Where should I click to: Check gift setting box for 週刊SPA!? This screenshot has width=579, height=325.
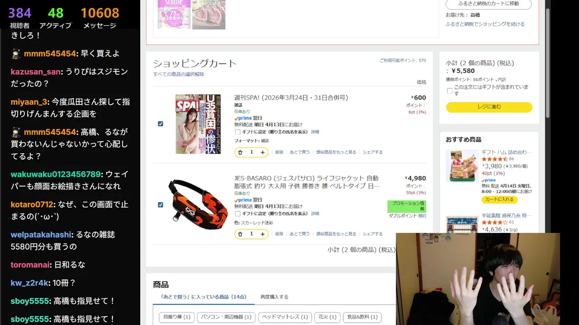(x=237, y=132)
